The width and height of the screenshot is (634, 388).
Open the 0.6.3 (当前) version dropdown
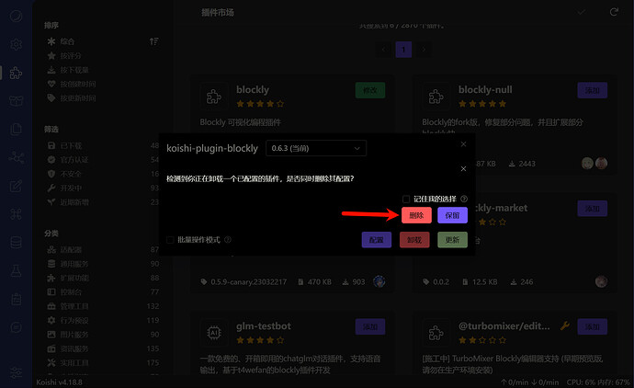click(x=316, y=148)
